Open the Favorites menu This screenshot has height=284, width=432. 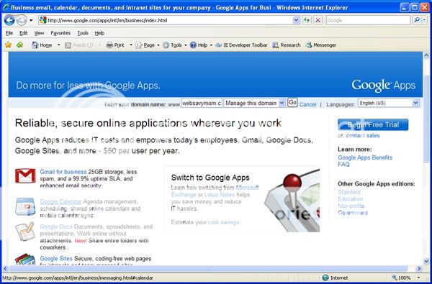[60, 33]
